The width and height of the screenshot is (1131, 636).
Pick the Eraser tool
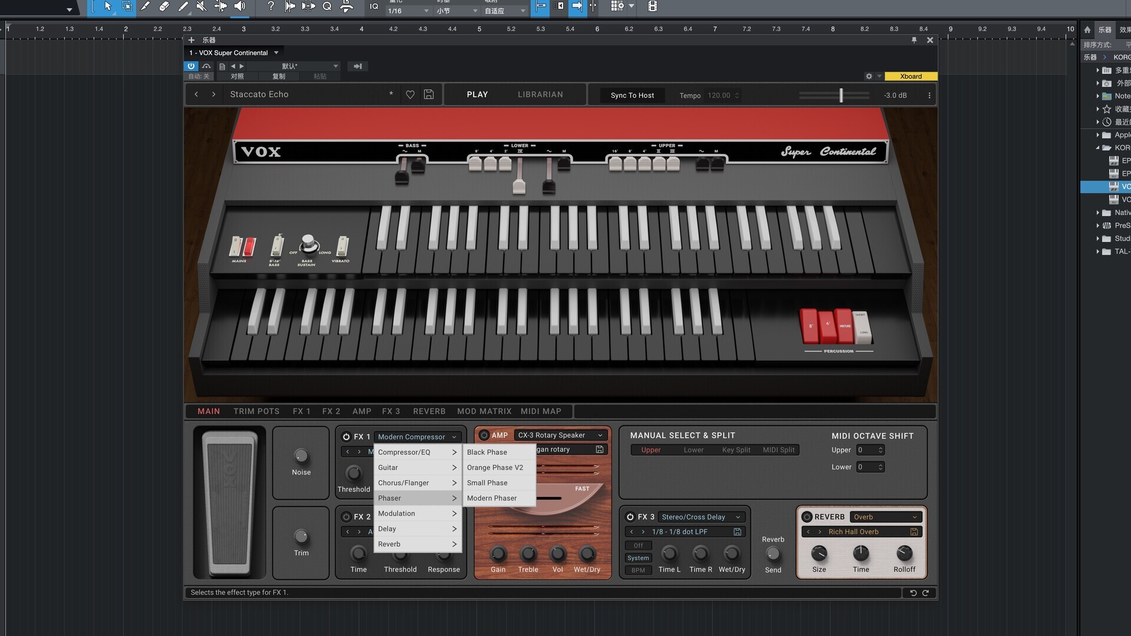tap(164, 6)
